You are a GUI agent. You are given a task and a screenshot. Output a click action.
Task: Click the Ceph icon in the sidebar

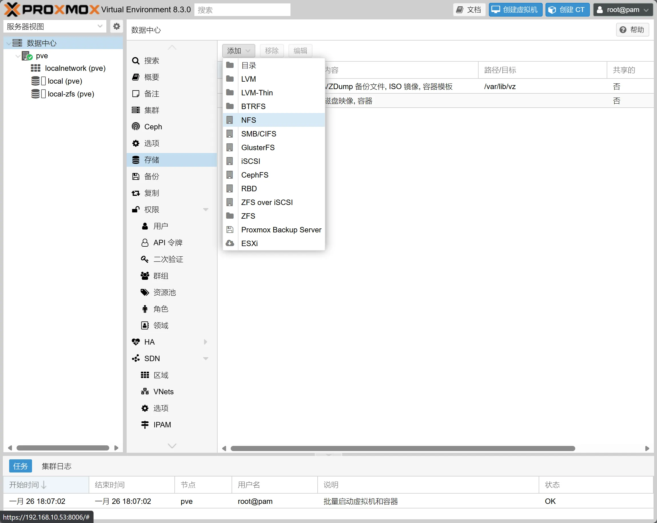pos(136,126)
